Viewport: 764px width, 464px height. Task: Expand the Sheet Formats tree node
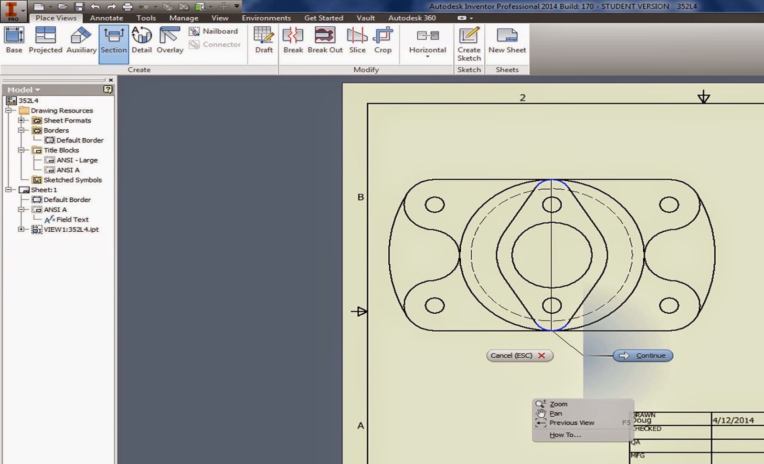(x=20, y=120)
